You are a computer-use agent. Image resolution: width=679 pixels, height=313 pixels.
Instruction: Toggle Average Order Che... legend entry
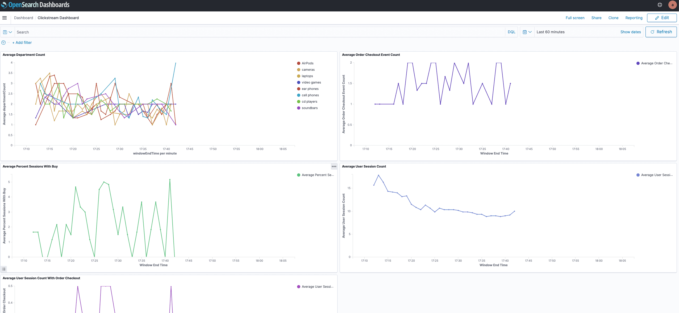(654, 63)
